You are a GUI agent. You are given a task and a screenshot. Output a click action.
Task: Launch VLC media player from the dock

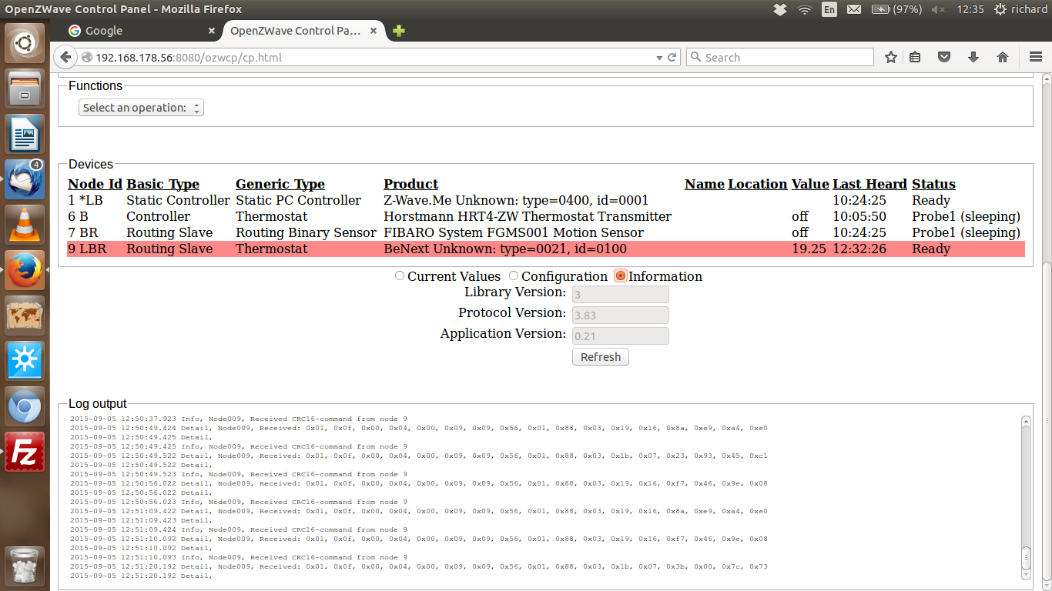pos(25,225)
